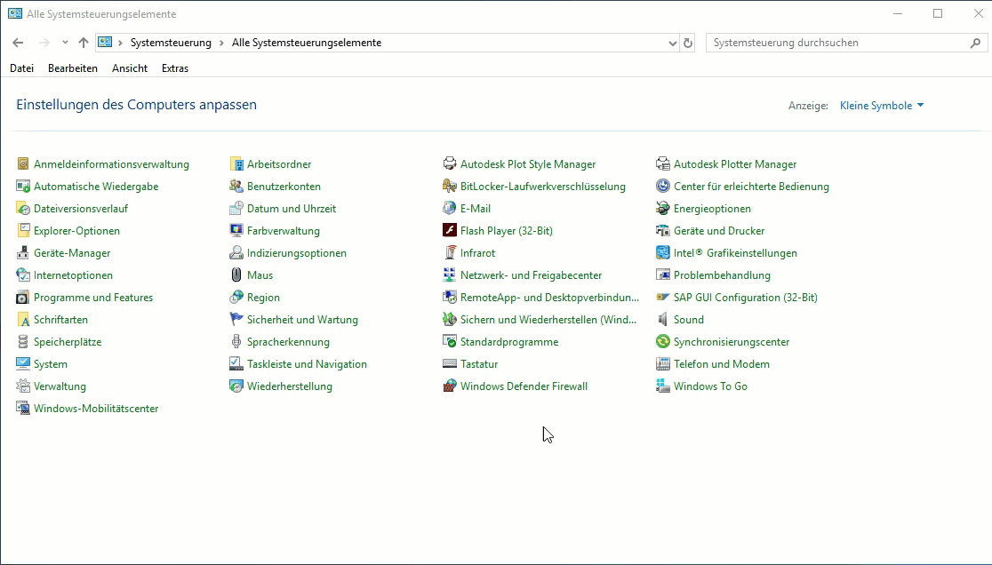This screenshot has width=992, height=565.
Task: Click the Spracherkennung microphone icon
Action: click(236, 342)
